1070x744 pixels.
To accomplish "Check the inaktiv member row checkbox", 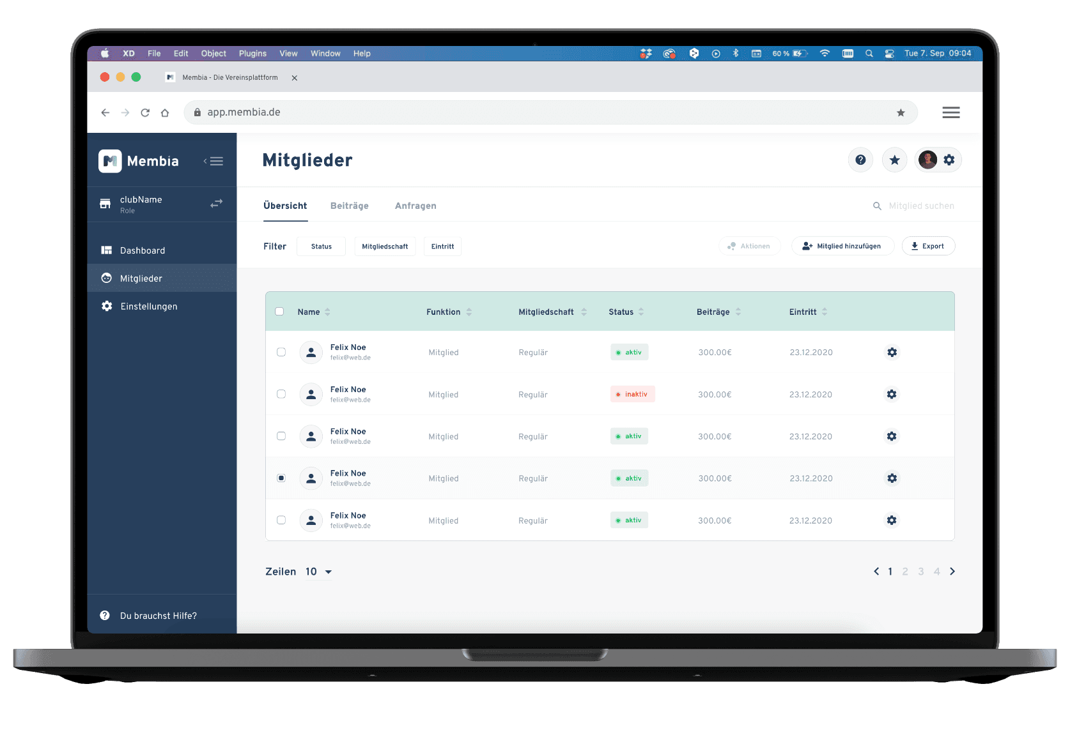I will coord(281,394).
